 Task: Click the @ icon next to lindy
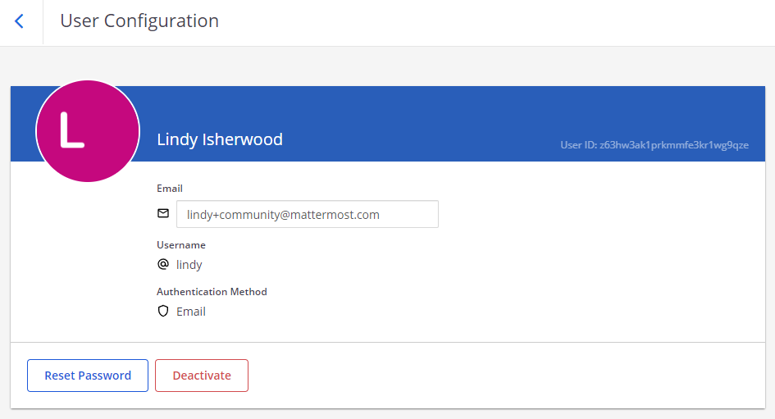coord(163,264)
